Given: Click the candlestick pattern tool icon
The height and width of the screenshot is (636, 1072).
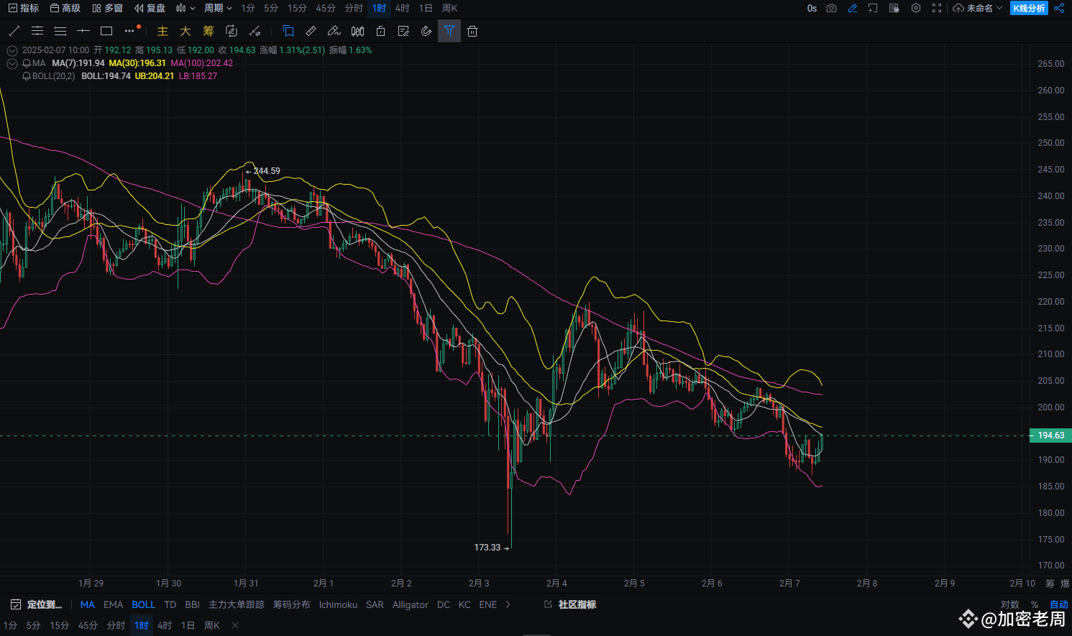Looking at the screenshot, I should tap(357, 31).
